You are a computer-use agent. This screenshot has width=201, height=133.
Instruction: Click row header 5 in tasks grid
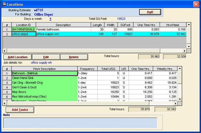point(7,92)
